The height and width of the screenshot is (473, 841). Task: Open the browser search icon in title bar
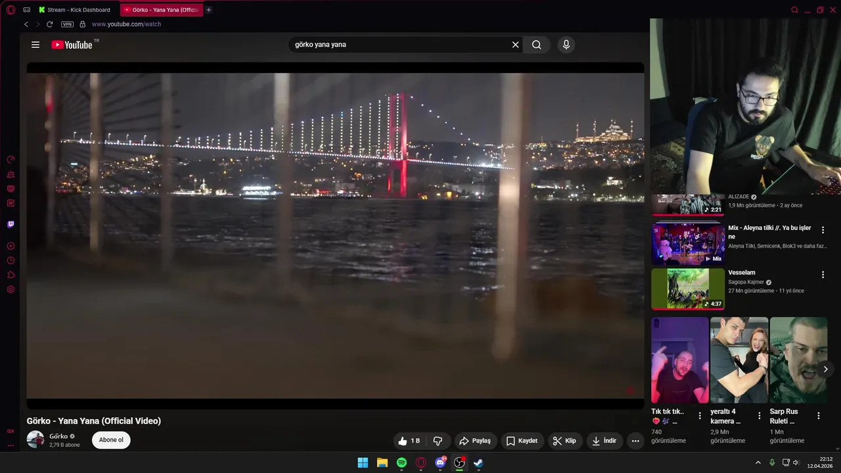[794, 10]
